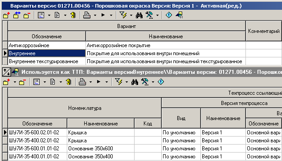Expand filter dropdown arrow in lower toolbar
This screenshot has width=282, height=161.
click(127, 82)
